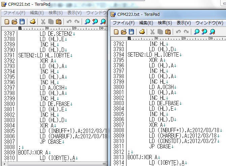This screenshot has height=166, width=226.
Task: Click Cut scissors icon in CPM22I window
Action: [x=43, y=22]
